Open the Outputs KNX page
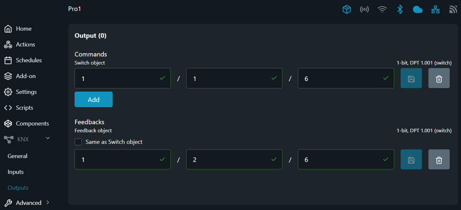The image size is (461, 210). 18,188
